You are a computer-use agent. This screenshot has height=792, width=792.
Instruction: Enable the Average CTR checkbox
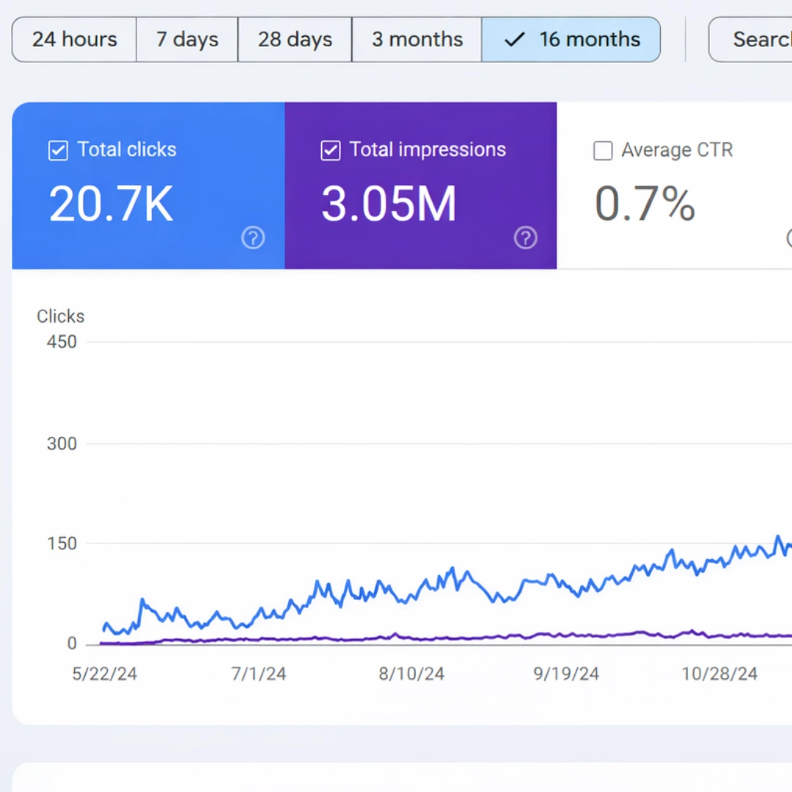[x=603, y=150]
